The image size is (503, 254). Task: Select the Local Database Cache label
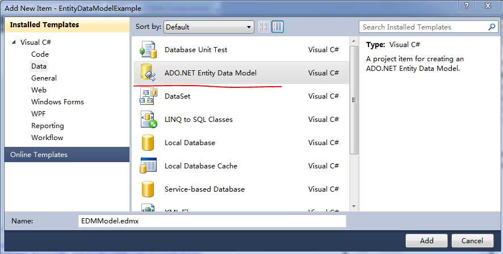pos(201,166)
